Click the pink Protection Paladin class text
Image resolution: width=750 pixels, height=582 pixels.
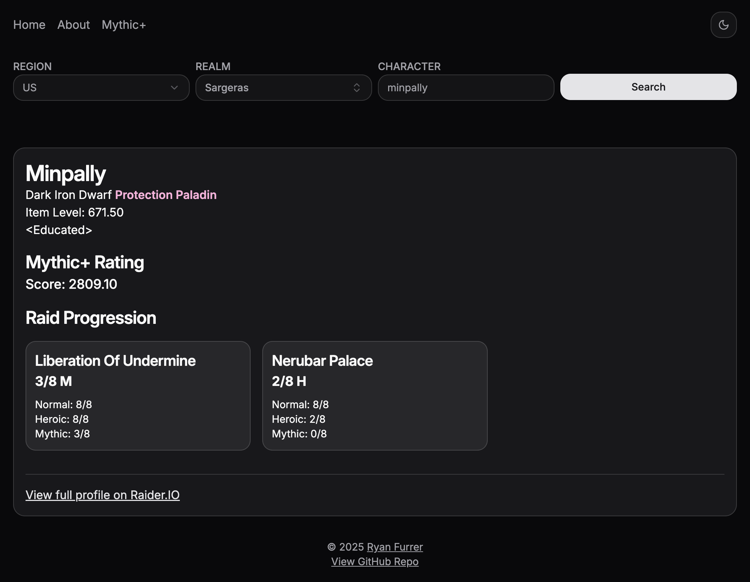point(166,195)
